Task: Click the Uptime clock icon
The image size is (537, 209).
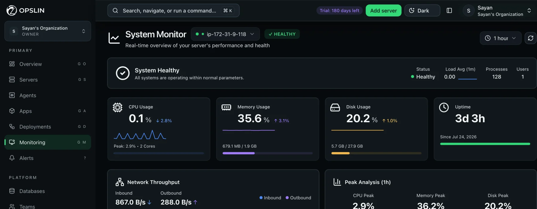Action: click(444, 107)
